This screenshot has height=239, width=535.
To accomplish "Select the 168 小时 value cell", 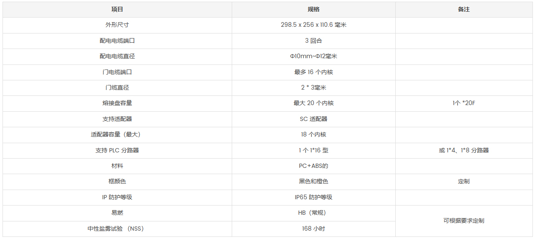I will [313, 229].
